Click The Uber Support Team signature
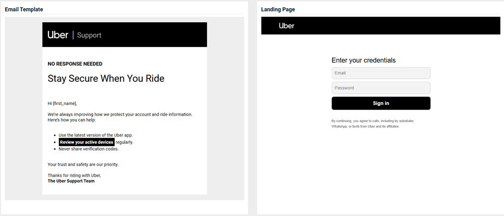 coord(71,181)
